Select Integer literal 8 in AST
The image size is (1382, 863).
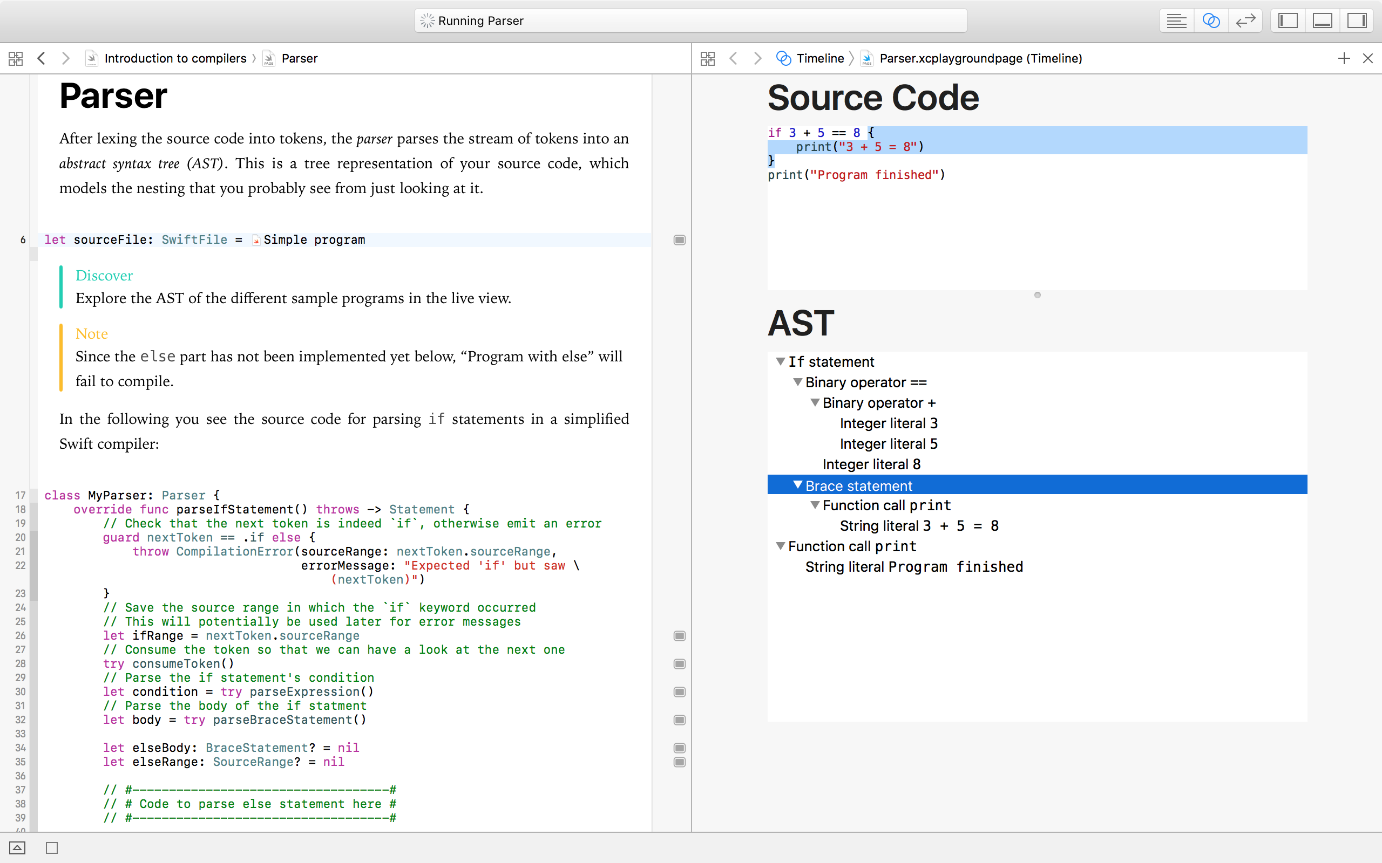pyautogui.click(x=871, y=464)
